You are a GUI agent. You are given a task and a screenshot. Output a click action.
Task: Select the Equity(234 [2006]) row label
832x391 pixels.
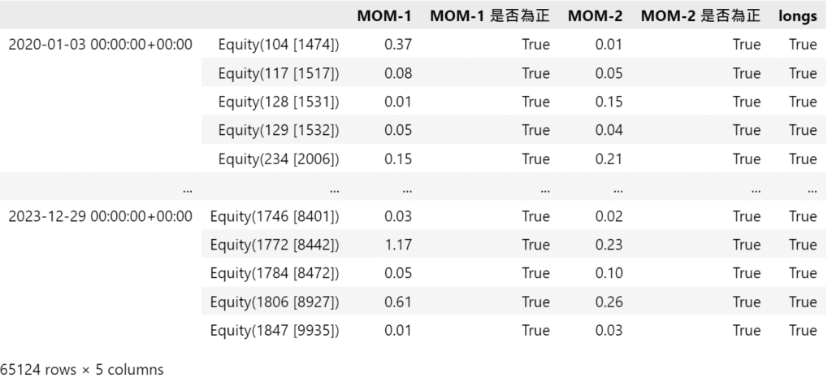coord(279,159)
